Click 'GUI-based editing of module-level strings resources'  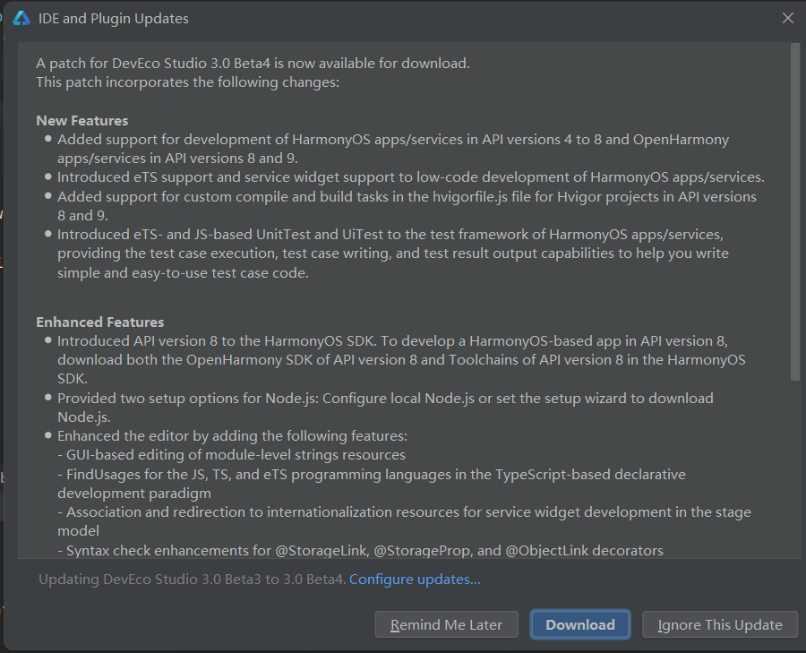pos(231,455)
